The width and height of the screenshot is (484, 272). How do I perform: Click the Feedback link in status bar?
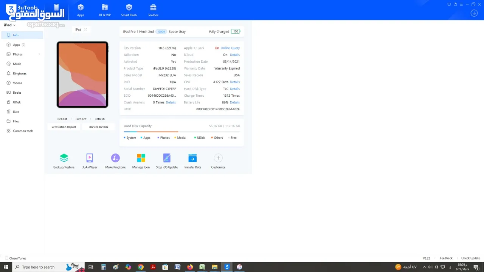tap(446, 258)
